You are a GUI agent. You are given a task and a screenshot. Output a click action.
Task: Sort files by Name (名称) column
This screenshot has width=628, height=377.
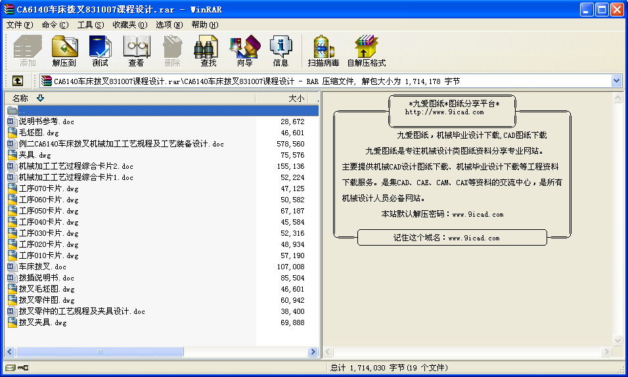(x=20, y=99)
